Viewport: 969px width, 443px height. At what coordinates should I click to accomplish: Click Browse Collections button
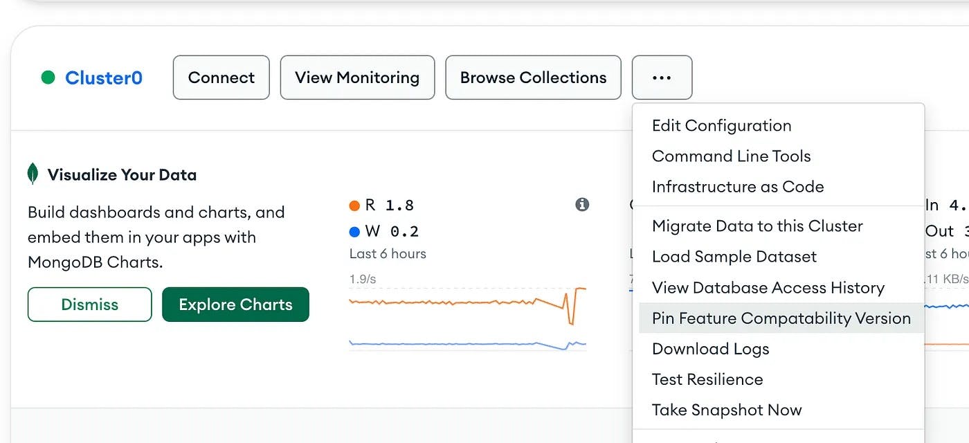point(533,78)
